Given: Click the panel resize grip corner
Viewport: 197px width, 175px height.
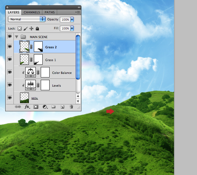Looking at the screenshot, I should pos(79,108).
